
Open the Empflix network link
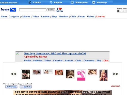pyautogui.click(x=58, y=3)
